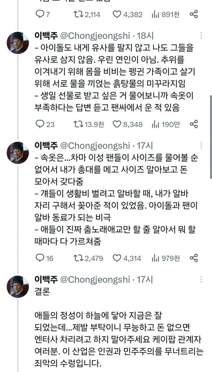Like the top tweet with 4,382 likes
Screen dimensions: 212x372
click(x=117, y=14)
